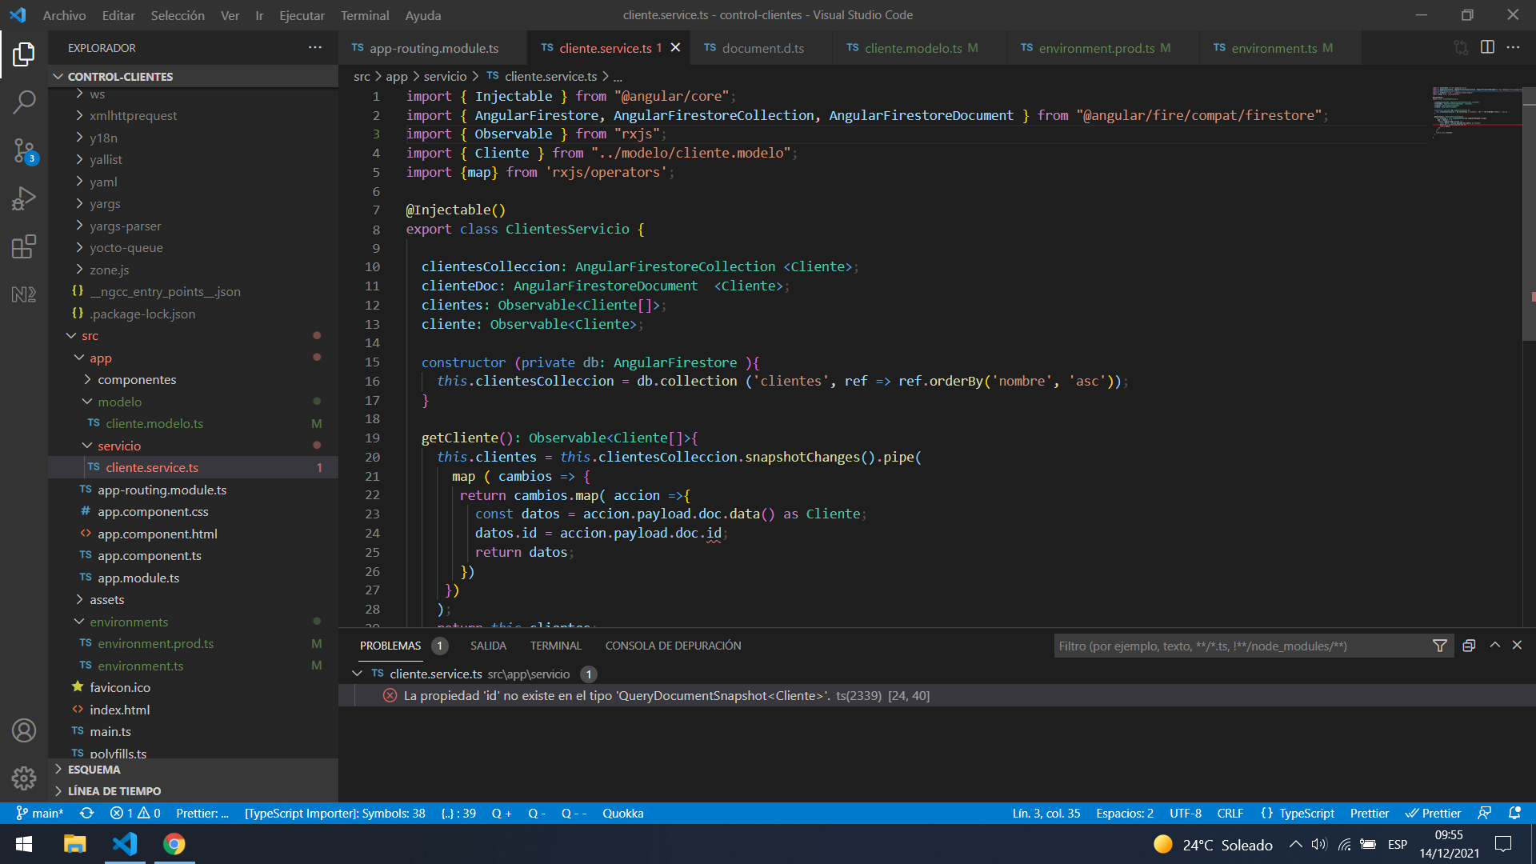Open Windows notification center icon
Image resolution: width=1536 pixels, height=864 pixels.
pyautogui.click(x=1503, y=844)
